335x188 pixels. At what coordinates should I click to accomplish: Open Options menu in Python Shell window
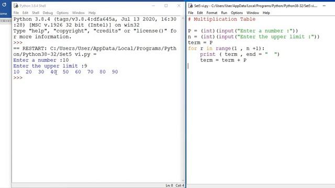click(62, 13)
